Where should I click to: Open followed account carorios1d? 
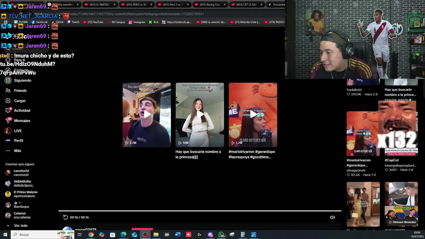[x=21, y=173]
